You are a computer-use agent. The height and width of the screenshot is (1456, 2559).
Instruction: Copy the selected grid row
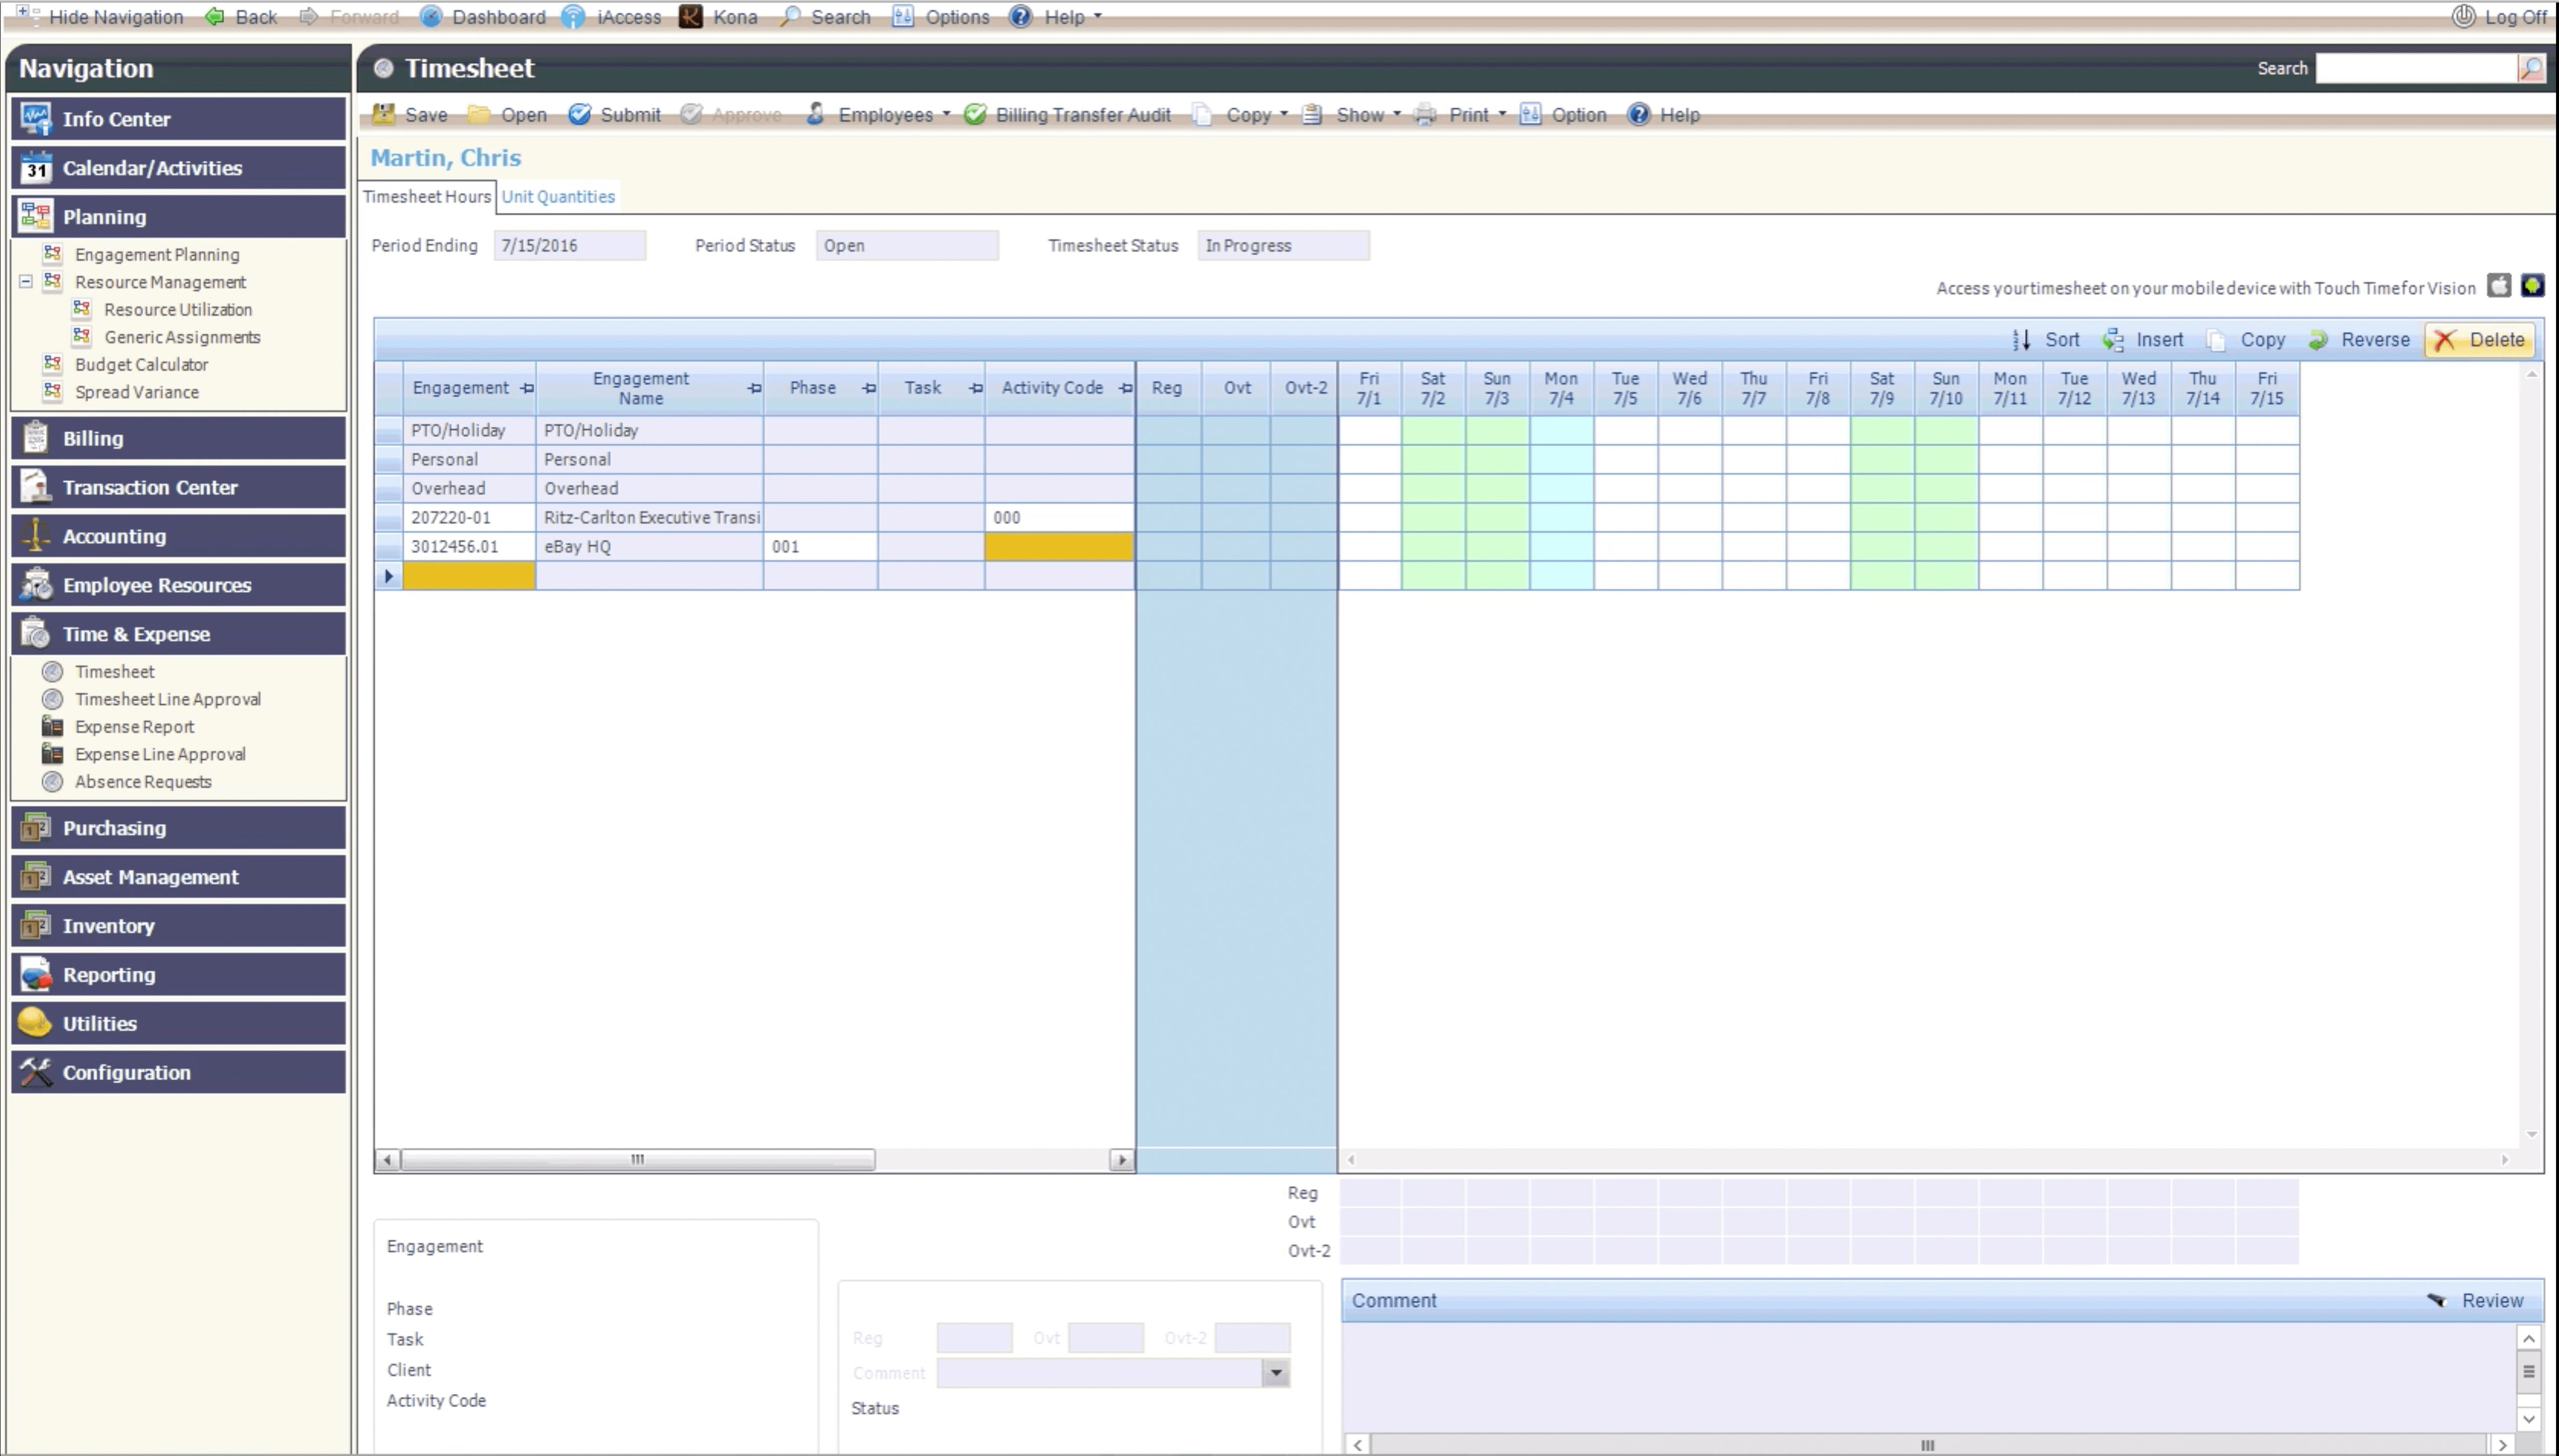pyautogui.click(x=2246, y=340)
